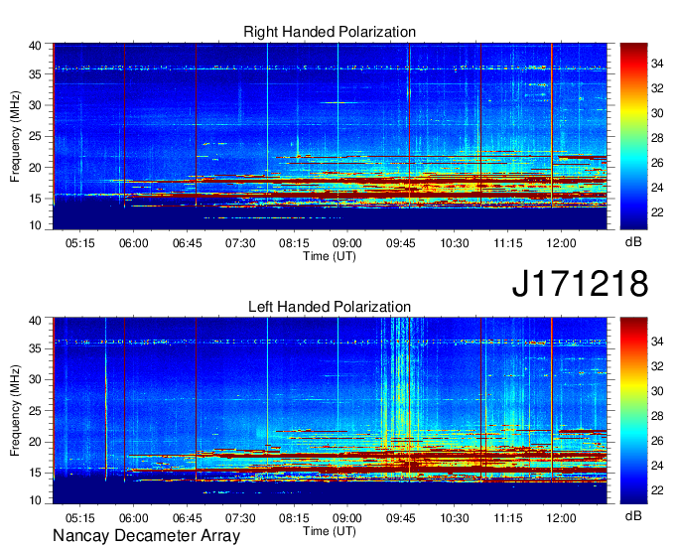Screen dimensions: 675x548
Task: Click the 12:00 time tick on Left Handed plot
Action: tap(562, 517)
